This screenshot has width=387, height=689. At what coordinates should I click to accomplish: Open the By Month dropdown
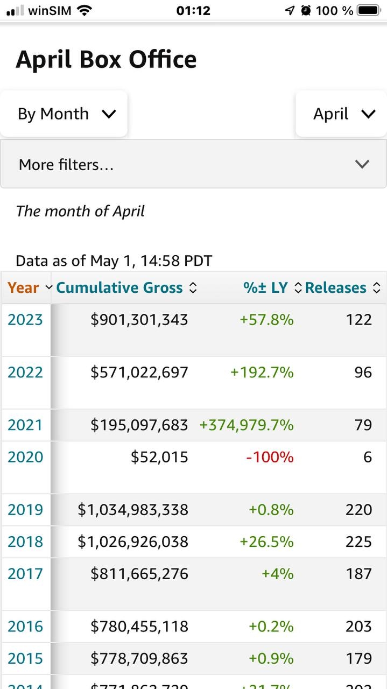(64, 114)
